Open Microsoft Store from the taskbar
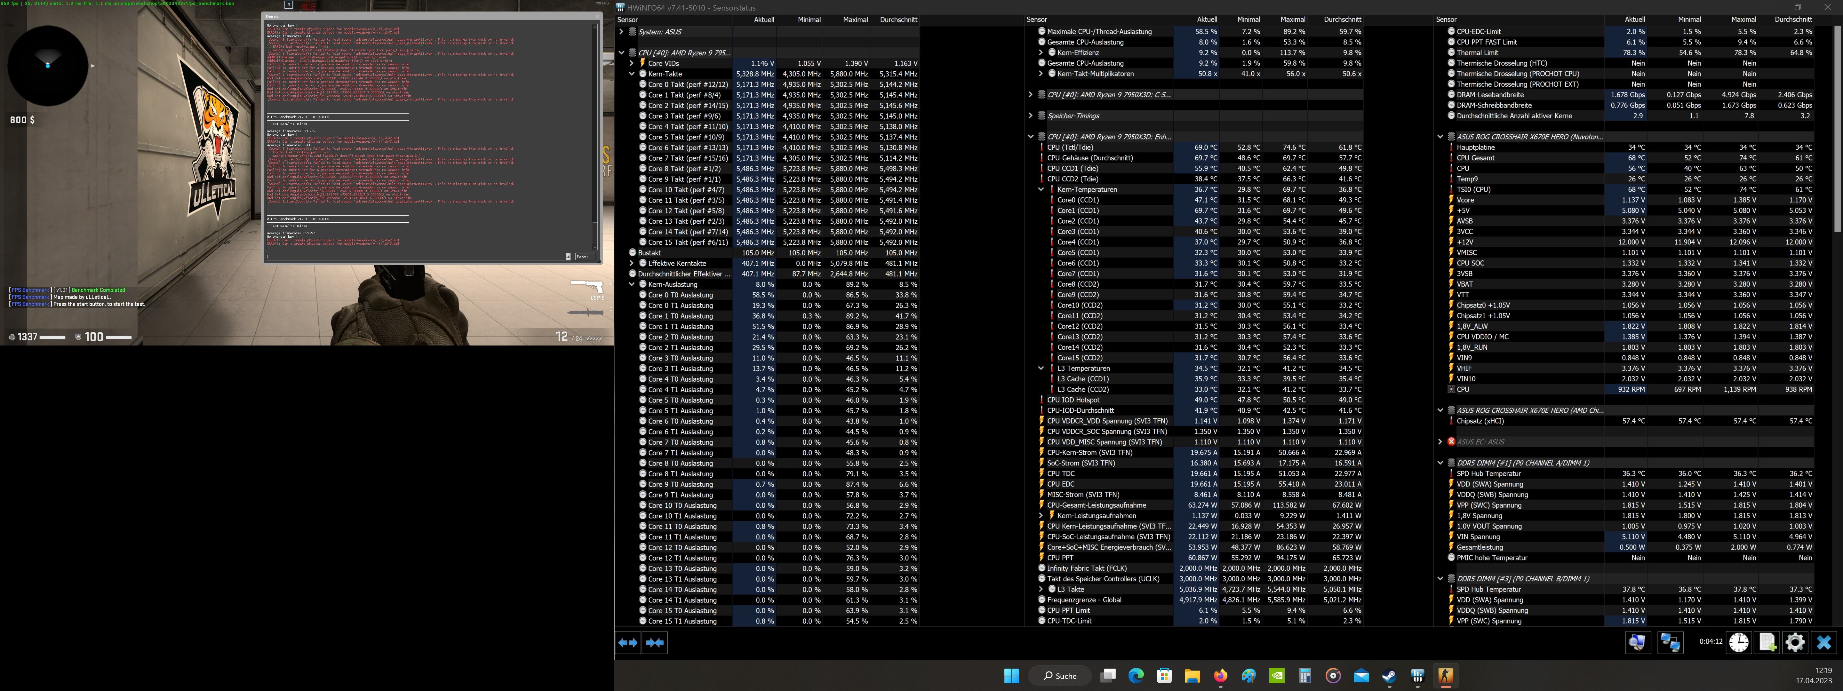 (1164, 675)
